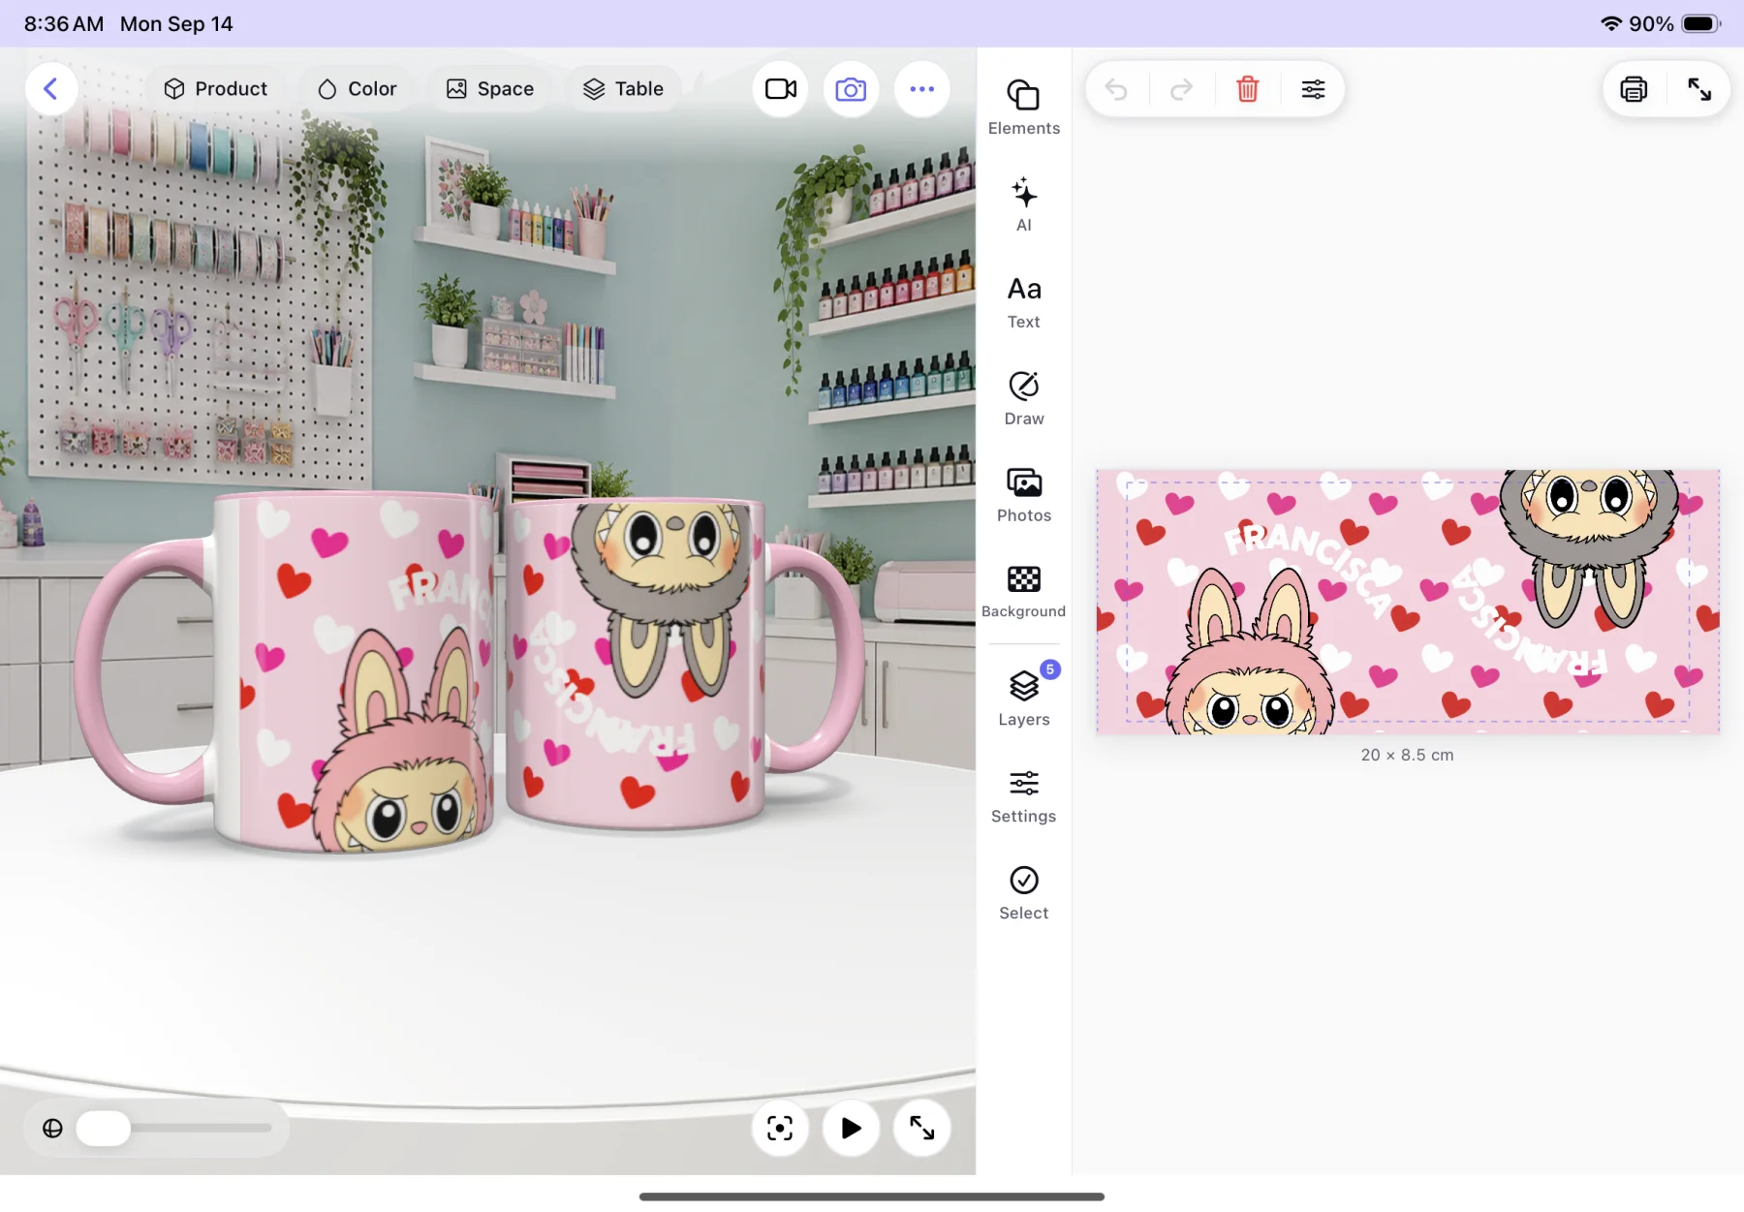Open the Elements panel
This screenshot has width=1744, height=1212.
pos(1024,108)
